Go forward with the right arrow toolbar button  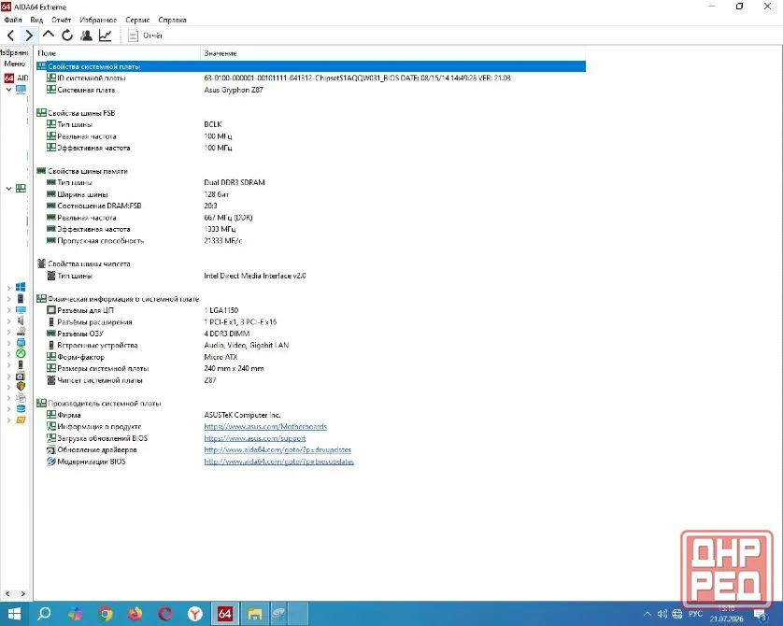(29, 36)
